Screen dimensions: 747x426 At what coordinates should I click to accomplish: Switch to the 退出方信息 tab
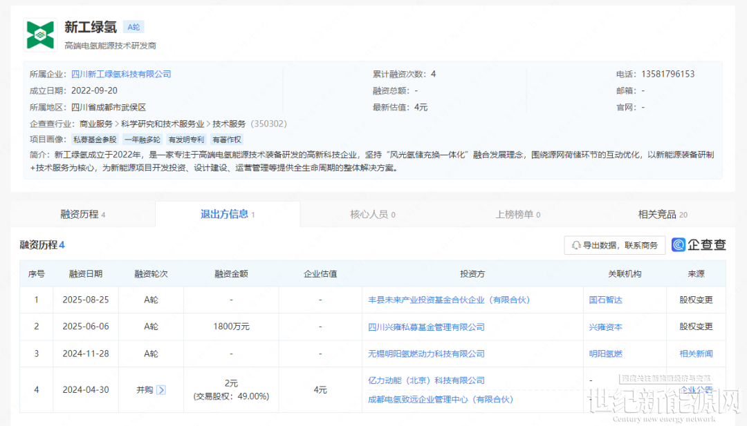228,215
